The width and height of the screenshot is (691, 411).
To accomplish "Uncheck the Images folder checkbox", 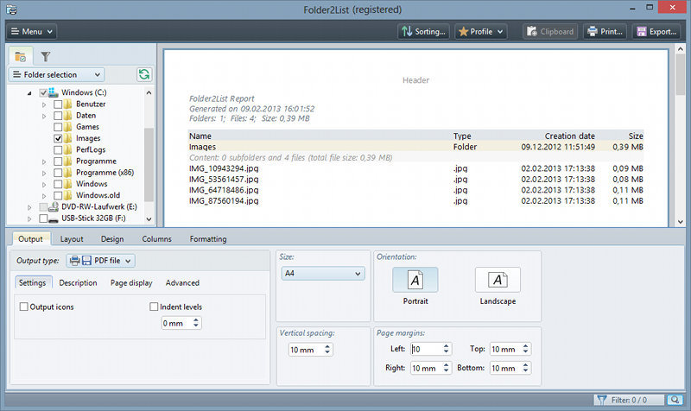I will [x=58, y=138].
